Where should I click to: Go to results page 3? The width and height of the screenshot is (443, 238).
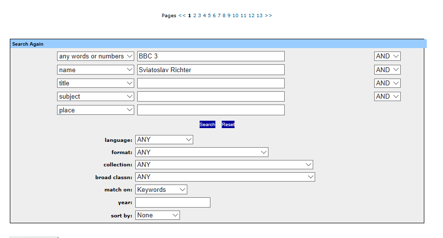pos(200,16)
